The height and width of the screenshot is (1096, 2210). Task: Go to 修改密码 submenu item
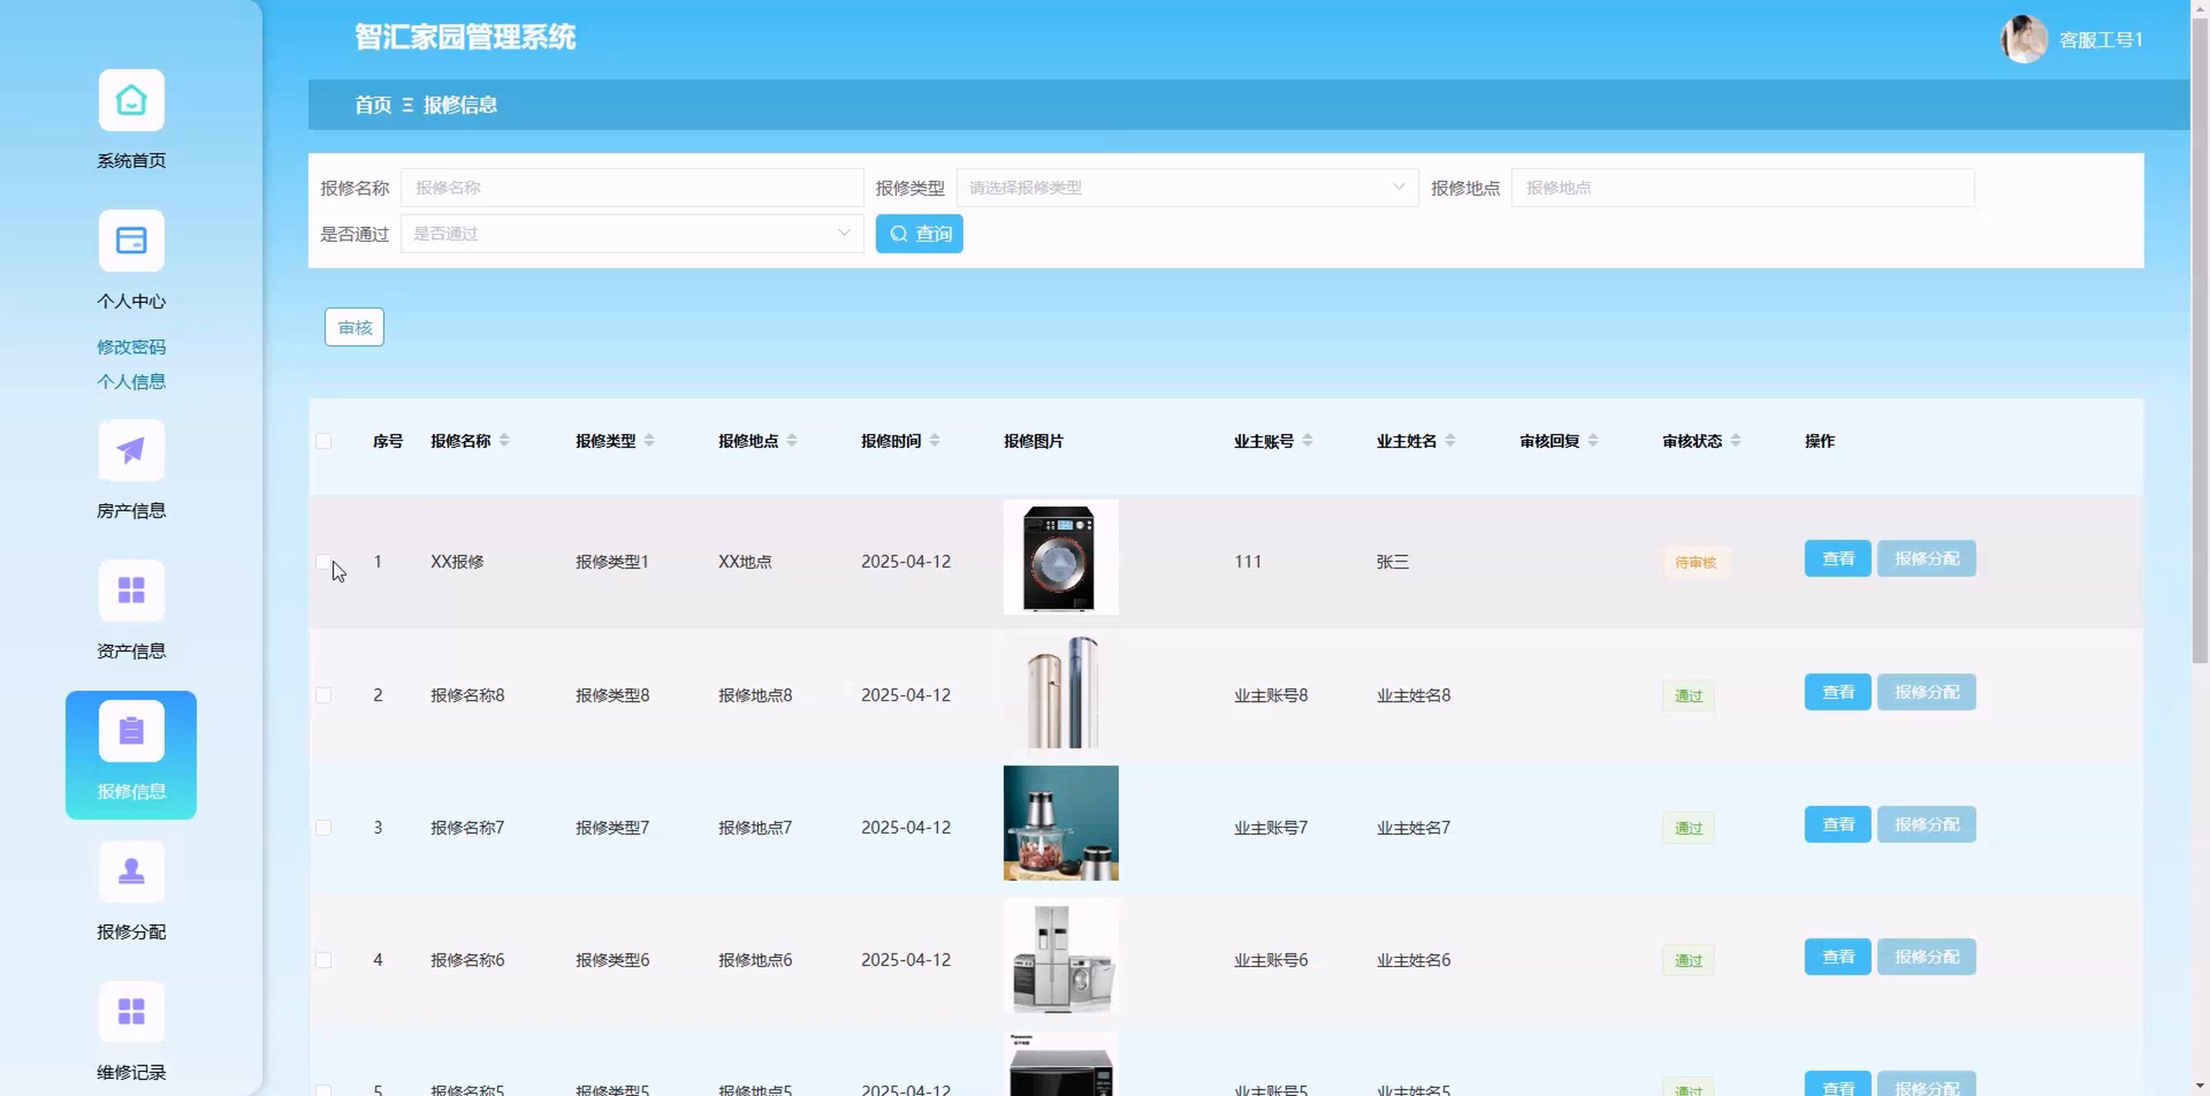[x=131, y=348]
